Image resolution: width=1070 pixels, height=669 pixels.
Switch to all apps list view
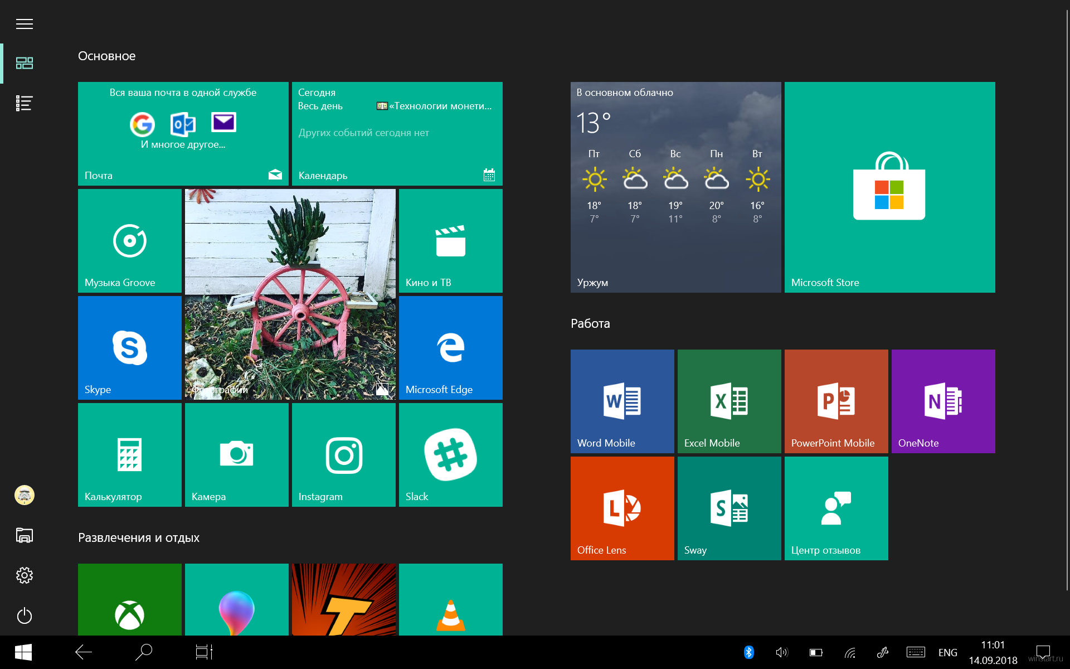pyautogui.click(x=25, y=103)
